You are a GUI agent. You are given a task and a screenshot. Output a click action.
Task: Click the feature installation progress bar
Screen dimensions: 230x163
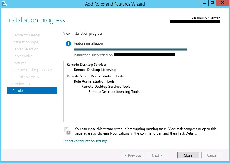[x=131, y=50]
